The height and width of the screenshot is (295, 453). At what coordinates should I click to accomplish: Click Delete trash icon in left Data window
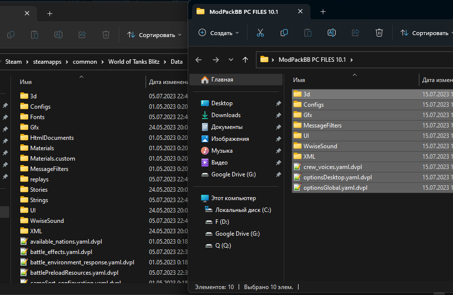pyautogui.click(x=106, y=35)
